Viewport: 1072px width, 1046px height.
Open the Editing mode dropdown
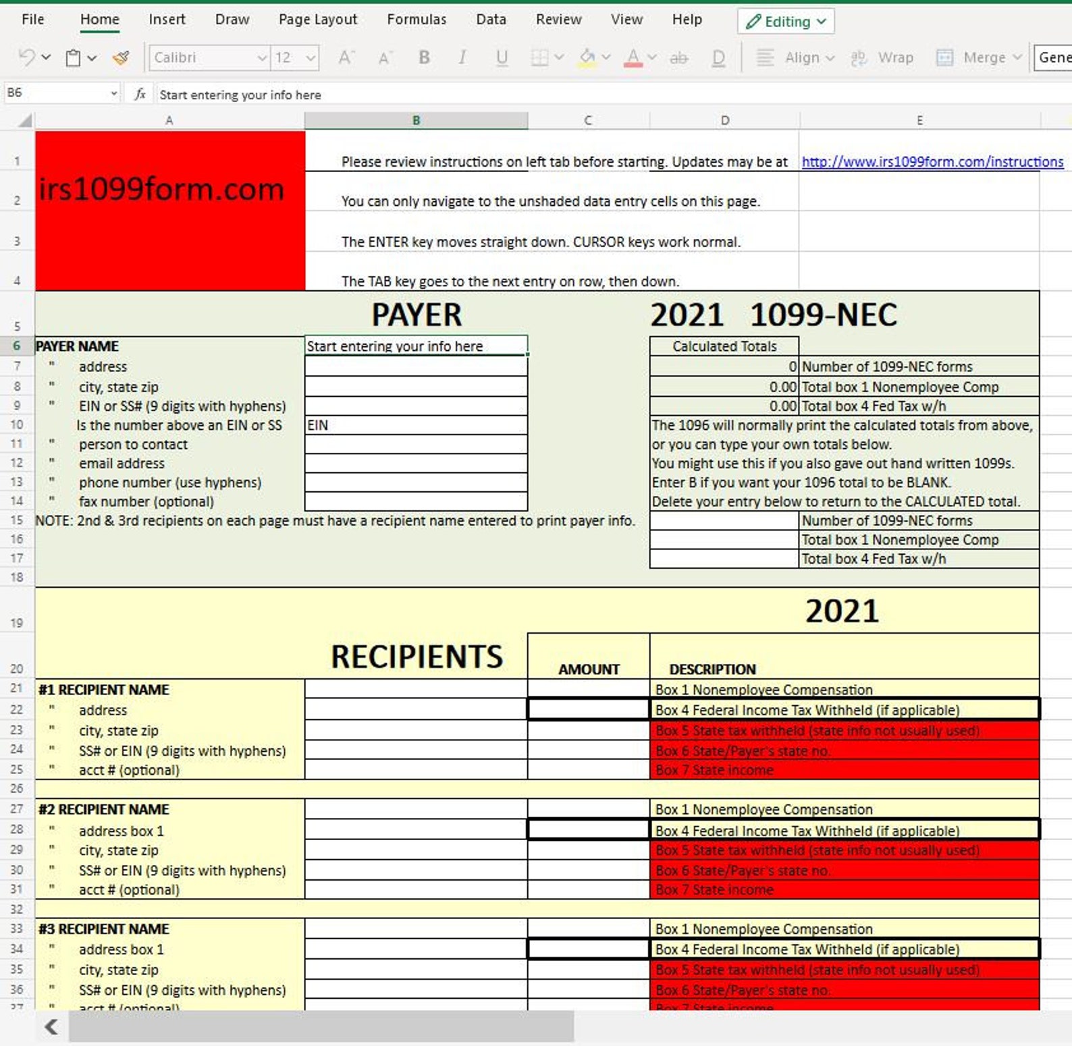(x=786, y=22)
